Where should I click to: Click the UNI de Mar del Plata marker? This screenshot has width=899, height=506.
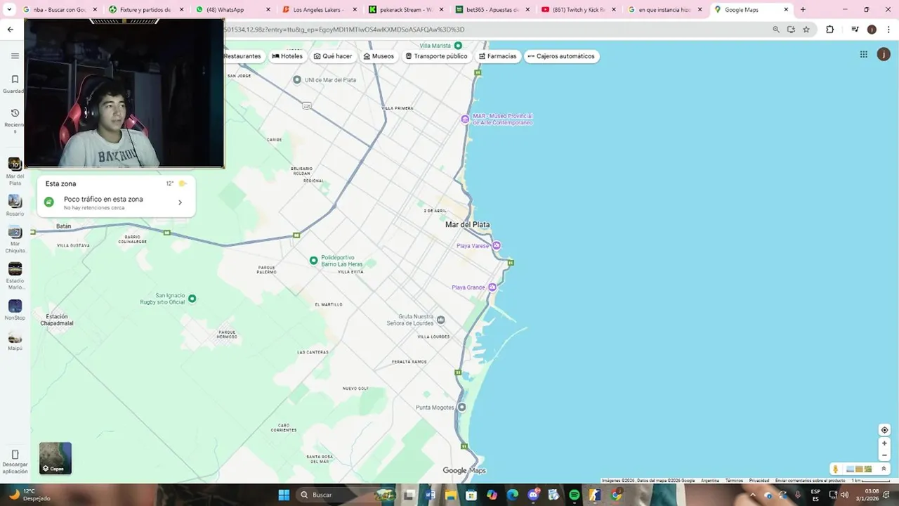(x=297, y=79)
